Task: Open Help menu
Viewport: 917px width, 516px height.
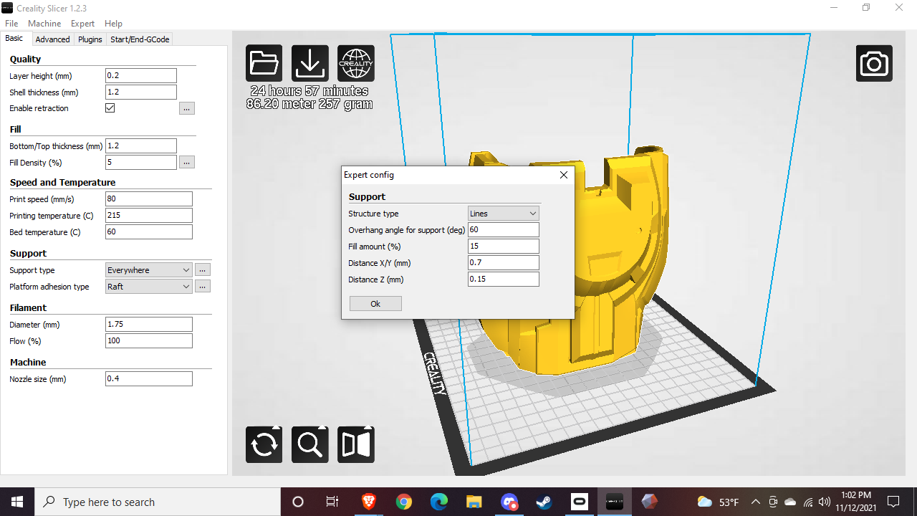Action: [x=113, y=24]
